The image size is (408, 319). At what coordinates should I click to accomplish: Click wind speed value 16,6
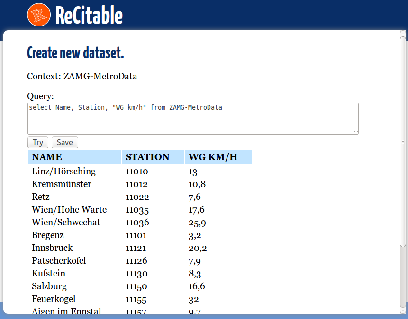point(197,286)
